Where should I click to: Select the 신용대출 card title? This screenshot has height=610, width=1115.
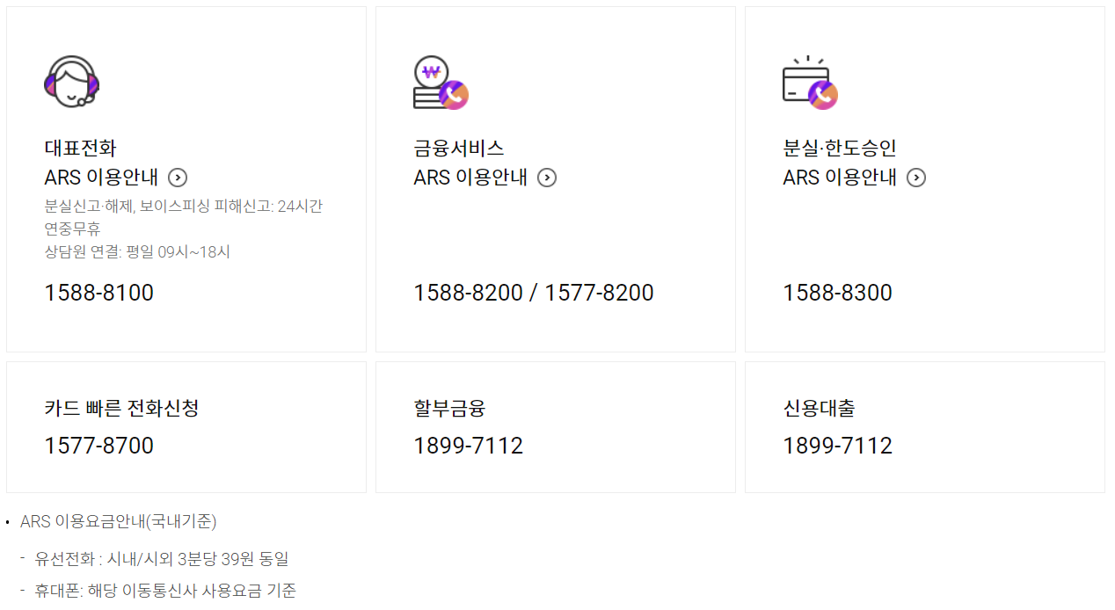[x=819, y=408]
